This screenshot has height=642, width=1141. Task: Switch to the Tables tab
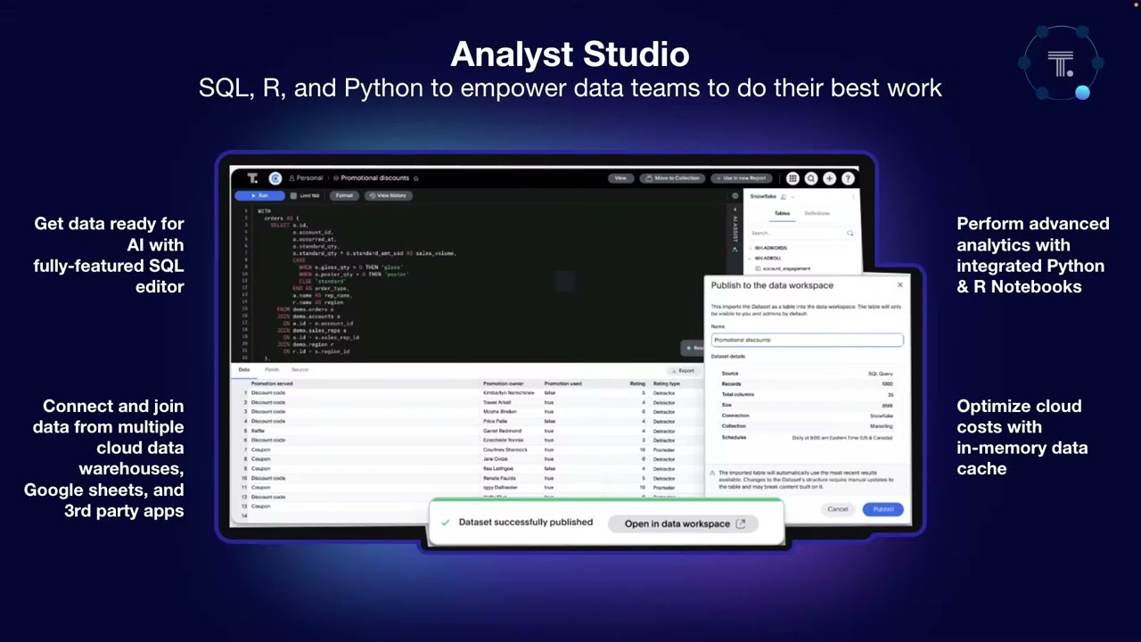pyautogui.click(x=782, y=214)
